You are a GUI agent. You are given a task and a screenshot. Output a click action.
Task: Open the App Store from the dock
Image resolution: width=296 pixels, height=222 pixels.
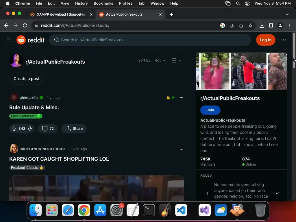point(100,210)
